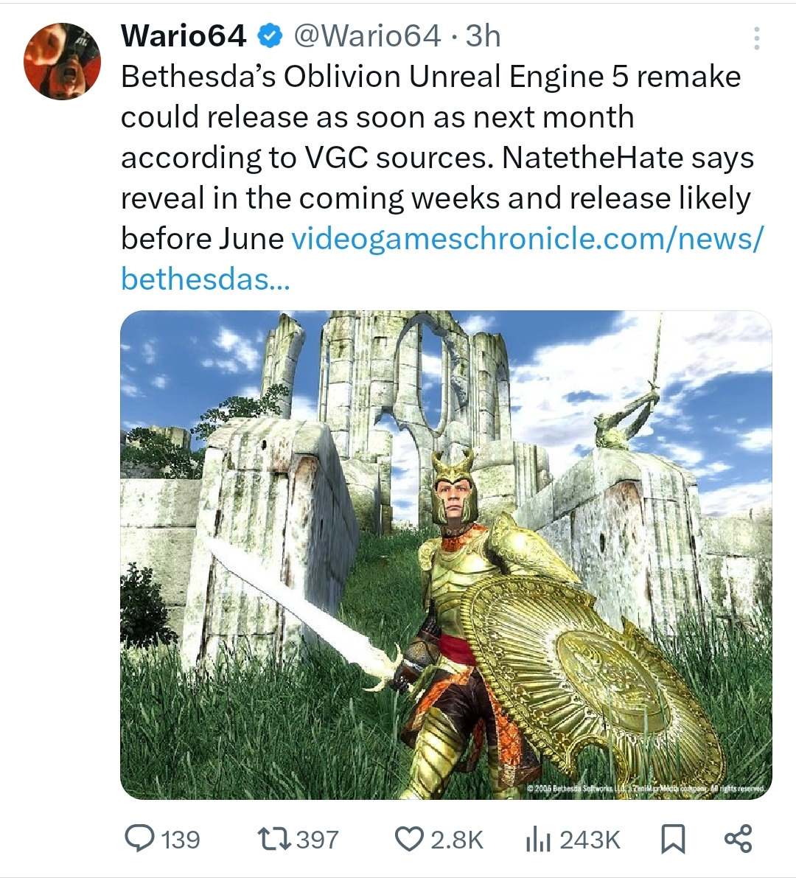Open the Oblivion screenshot image

tap(446, 555)
